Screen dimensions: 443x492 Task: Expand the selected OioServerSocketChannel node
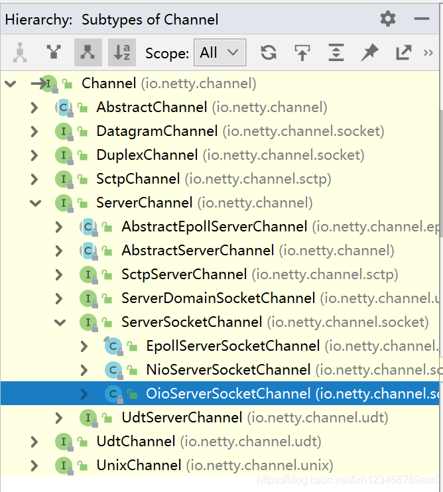tap(84, 394)
